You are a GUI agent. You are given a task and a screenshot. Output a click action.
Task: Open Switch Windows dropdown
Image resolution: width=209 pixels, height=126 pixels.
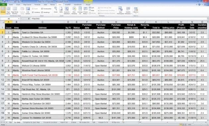pos(128,11)
